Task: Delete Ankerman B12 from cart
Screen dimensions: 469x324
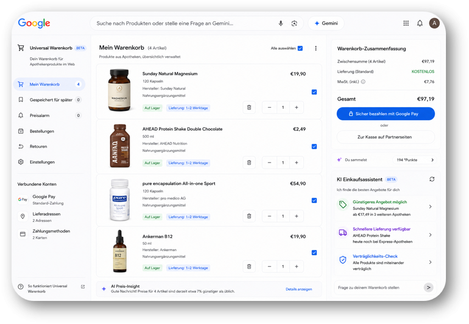Action: 249,266
